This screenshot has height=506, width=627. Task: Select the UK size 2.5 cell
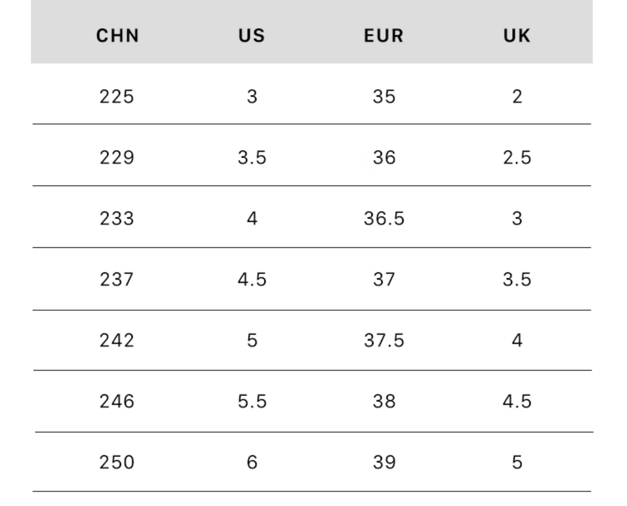[517, 157]
